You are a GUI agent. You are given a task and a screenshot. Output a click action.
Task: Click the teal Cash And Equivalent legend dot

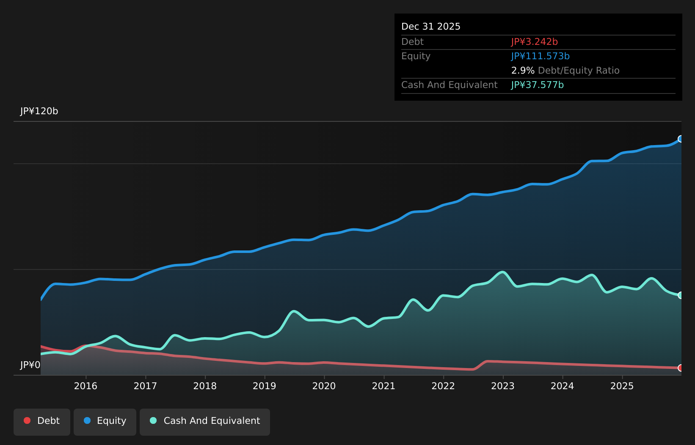[x=153, y=420]
